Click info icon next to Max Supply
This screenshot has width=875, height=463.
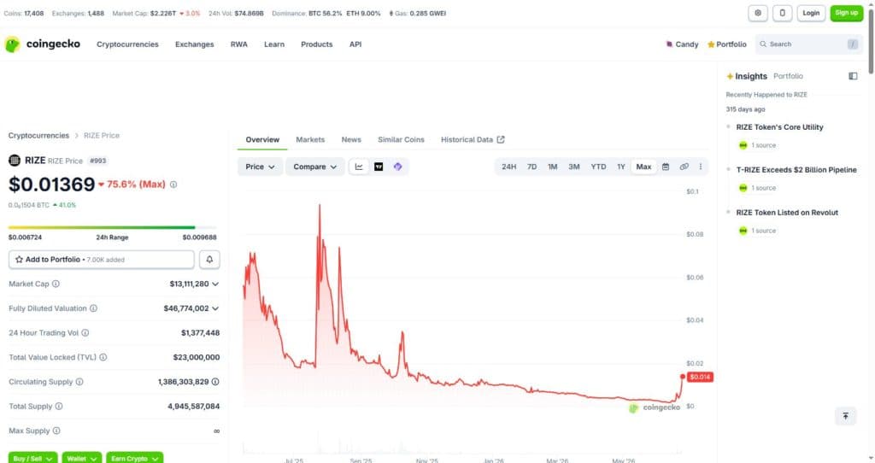click(56, 431)
